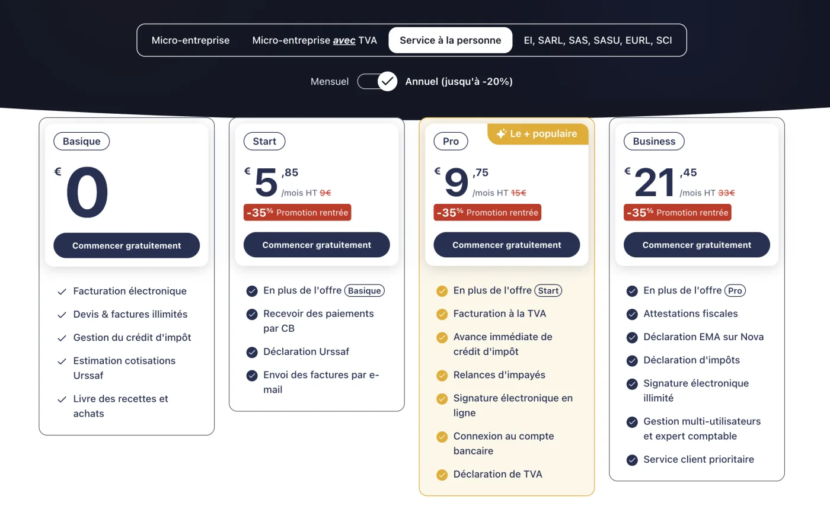Open the Service à la personne tab
The image size is (830, 512).
pyautogui.click(x=451, y=40)
